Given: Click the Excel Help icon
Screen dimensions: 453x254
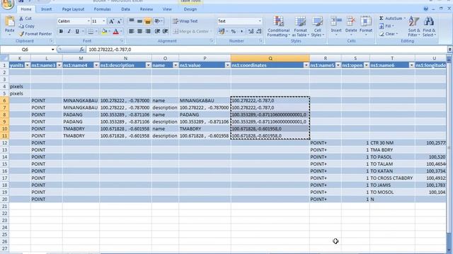Looking at the screenshot, I should pos(426,9).
